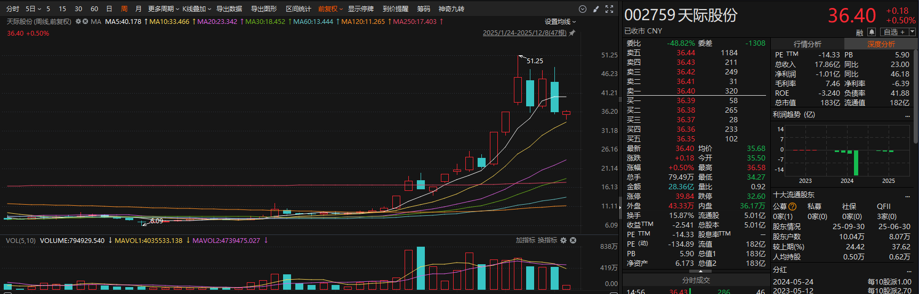Pin the chart date range
Image resolution: width=919 pixels, height=294 pixels.
pyautogui.click(x=573, y=33)
